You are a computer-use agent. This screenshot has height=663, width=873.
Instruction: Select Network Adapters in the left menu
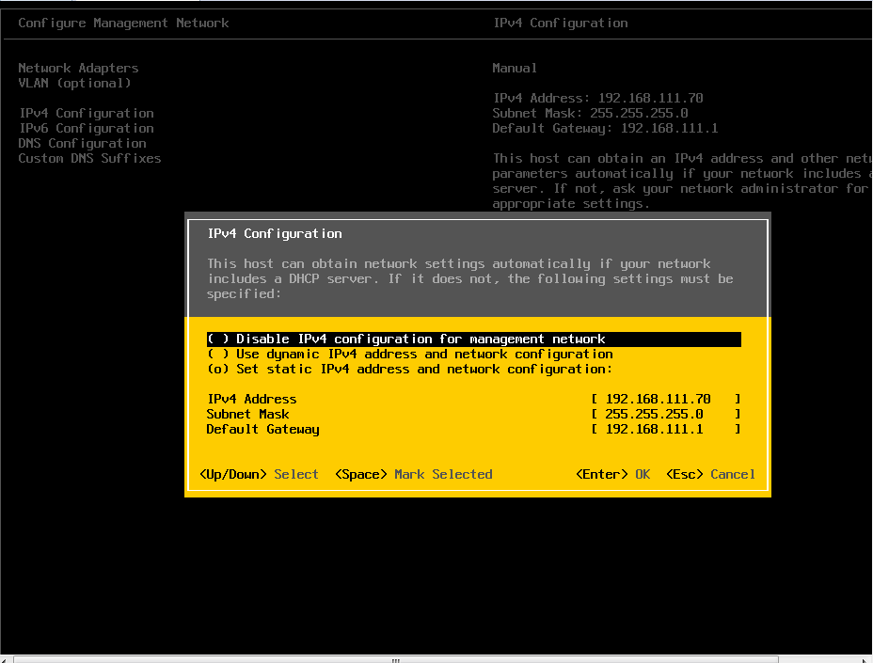click(78, 68)
